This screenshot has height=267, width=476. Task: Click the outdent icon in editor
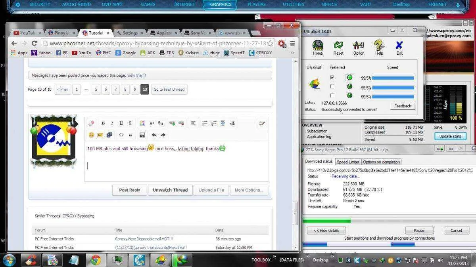pos(223,123)
